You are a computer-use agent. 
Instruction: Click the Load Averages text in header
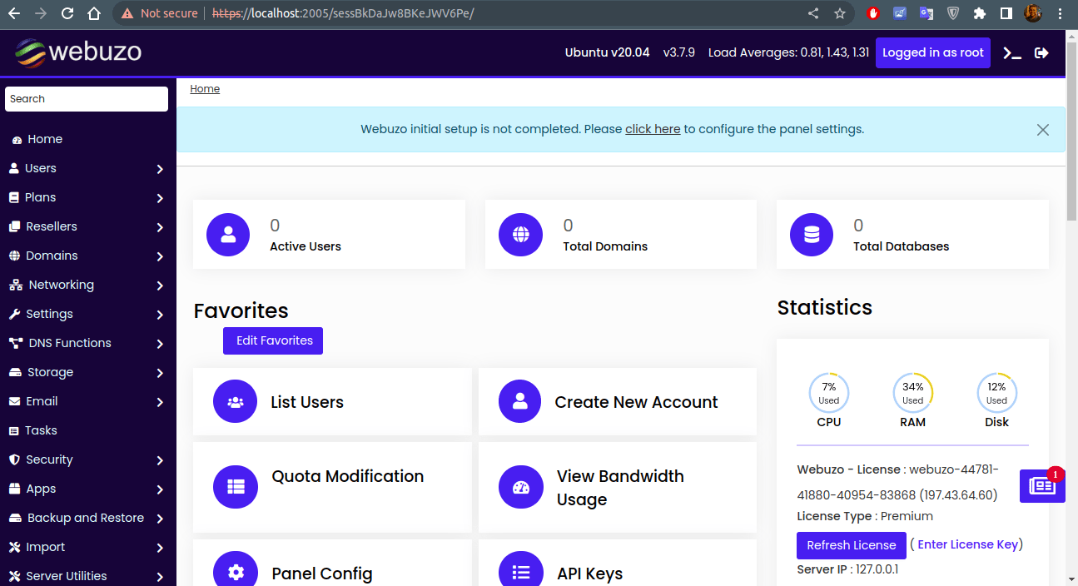pyautogui.click(x=789, y=52)
